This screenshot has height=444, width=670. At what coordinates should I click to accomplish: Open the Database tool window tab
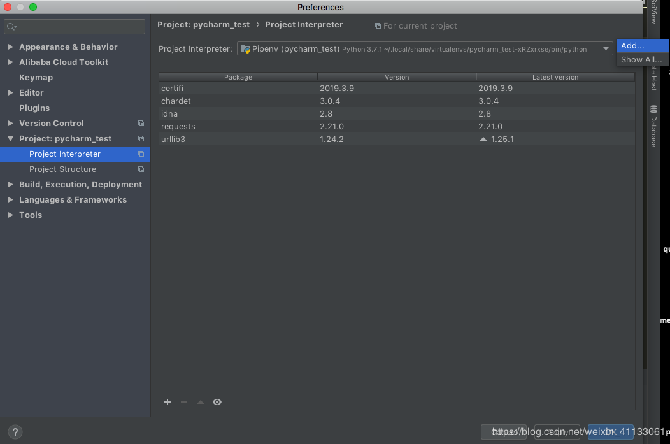(x=654, y=126)
